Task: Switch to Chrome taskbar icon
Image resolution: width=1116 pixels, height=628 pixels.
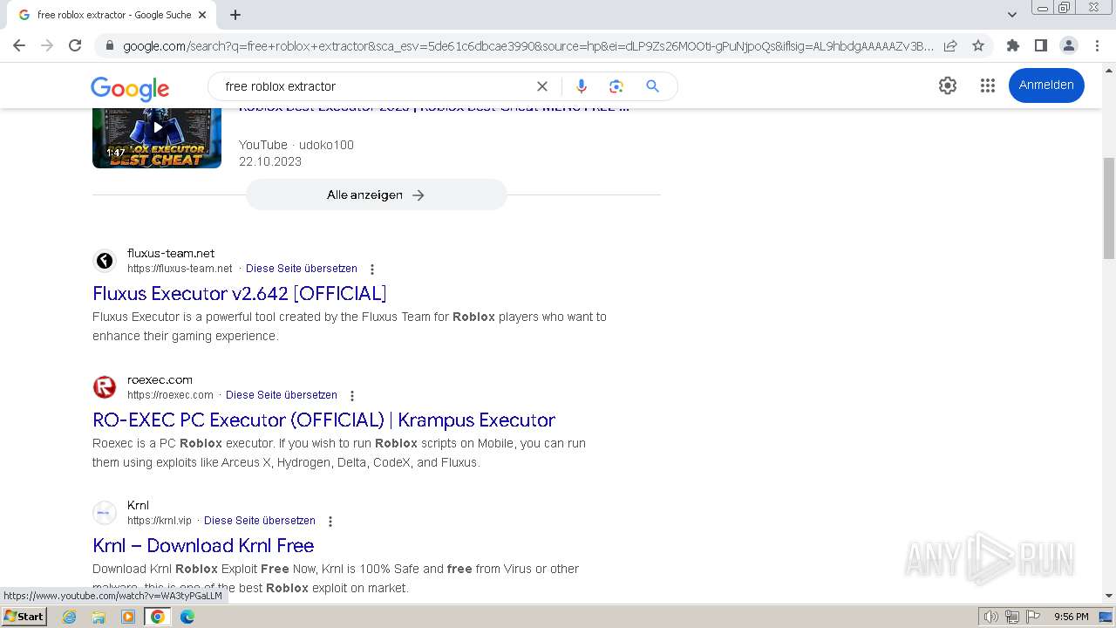Action: (158, 617)
